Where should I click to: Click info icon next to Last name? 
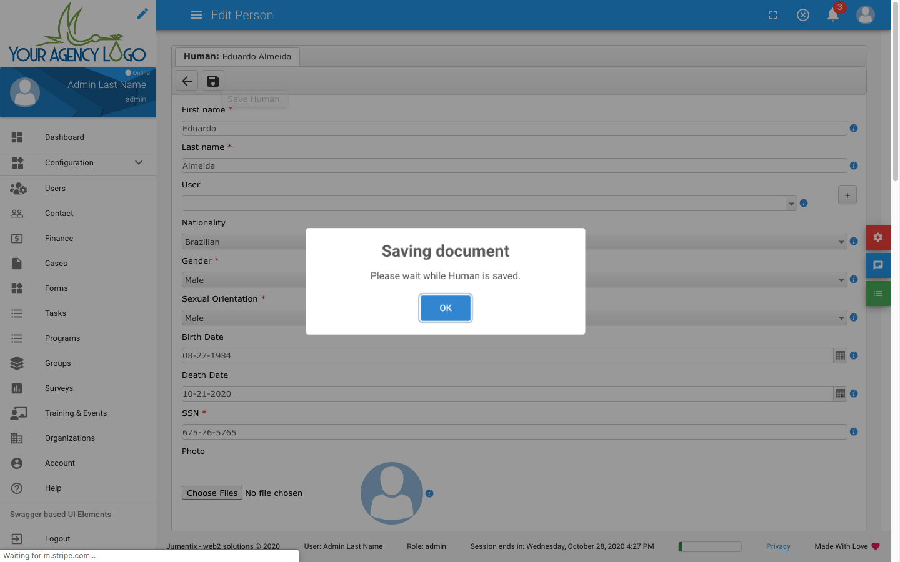[854, 165]
